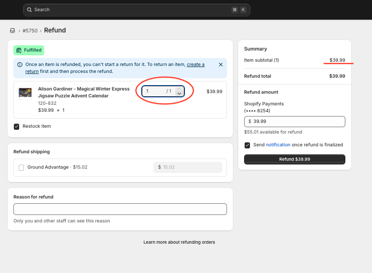Viewport: 372px width, 273px height.
Task: Decrease refund quantity with down arrow
Action: 179,94
